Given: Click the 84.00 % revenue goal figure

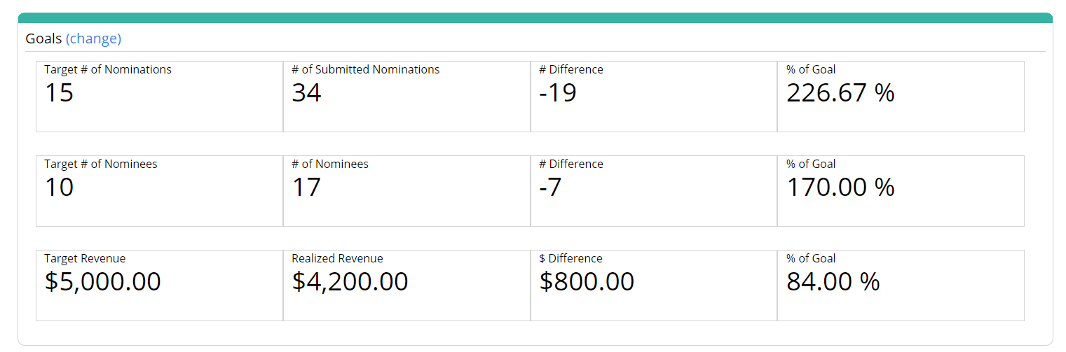Looking at the screenshot, I should pyautogui.click(x=833, y=282).
